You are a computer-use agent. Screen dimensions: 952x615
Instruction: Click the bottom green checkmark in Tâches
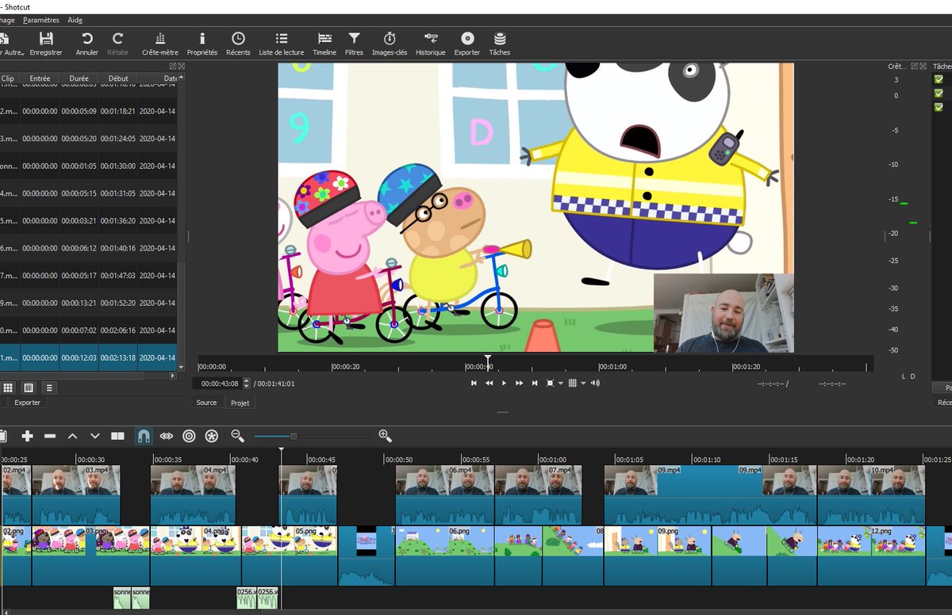(x=939, y=106)
